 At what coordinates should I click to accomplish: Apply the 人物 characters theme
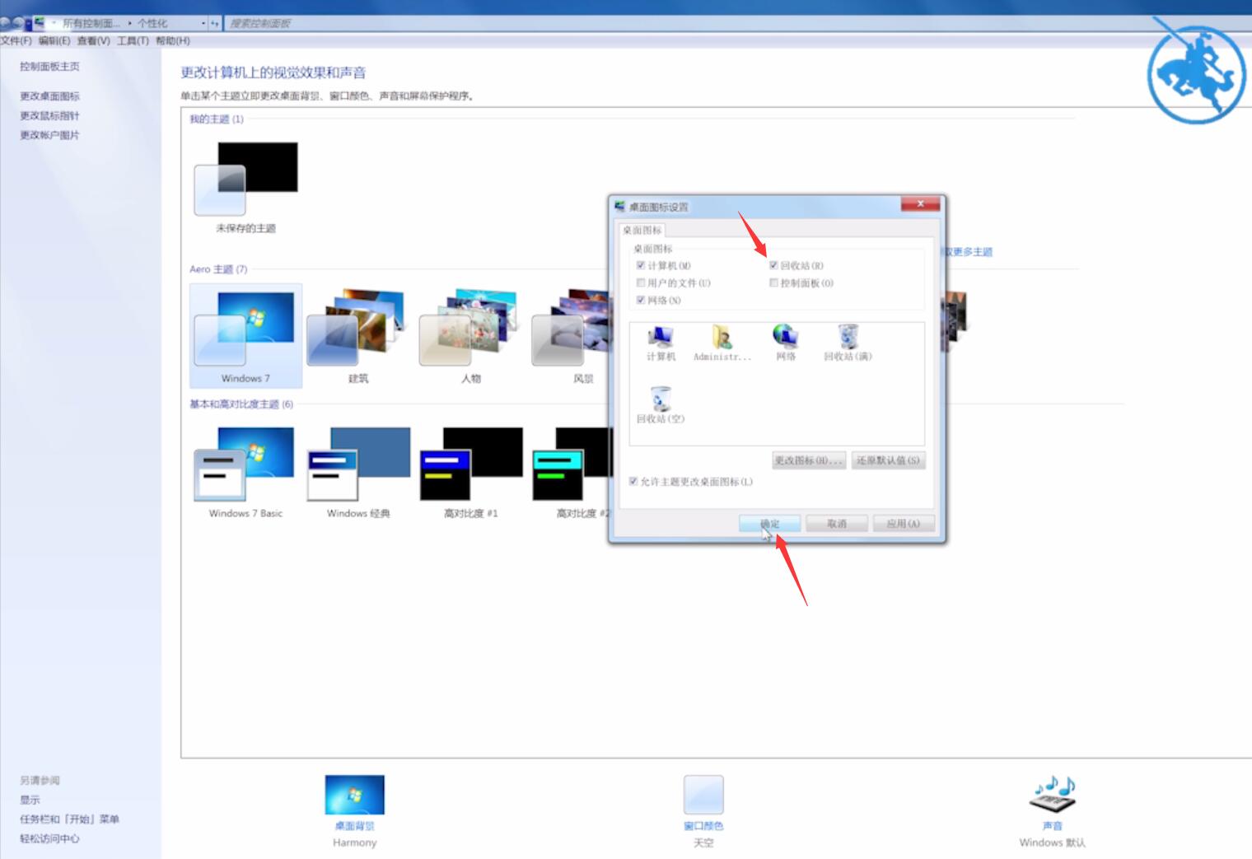pos(470,336)
